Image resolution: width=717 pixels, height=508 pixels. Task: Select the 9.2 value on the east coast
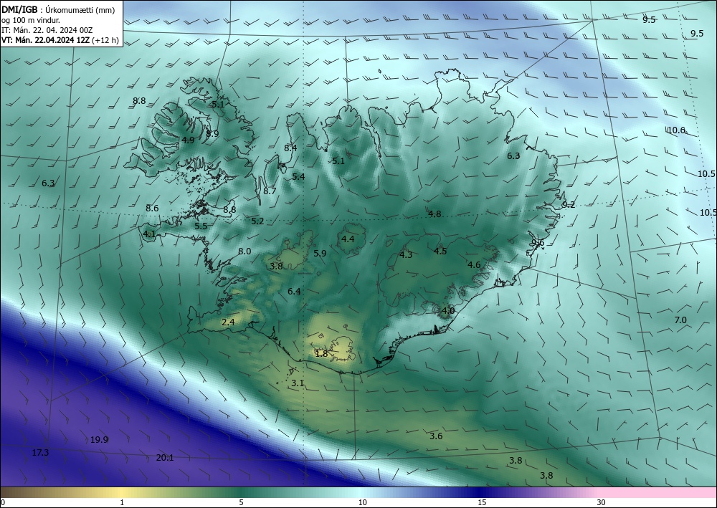569,205
